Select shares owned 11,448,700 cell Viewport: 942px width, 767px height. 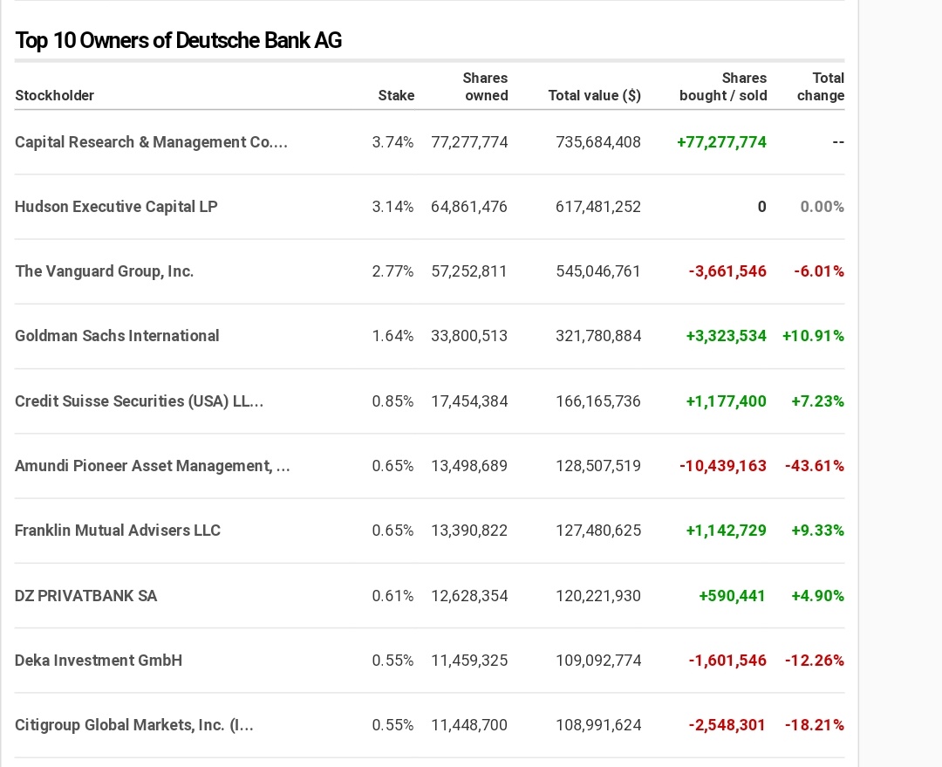point(469,725)
